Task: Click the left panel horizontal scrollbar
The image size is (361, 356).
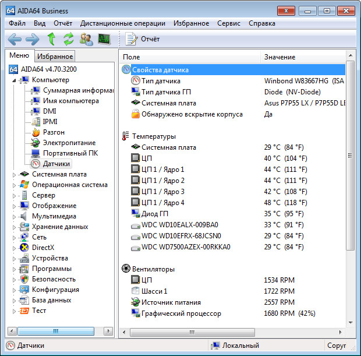Action: point(58,331)
